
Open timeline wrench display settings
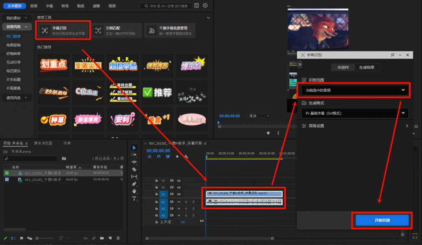tap(186, 157)
